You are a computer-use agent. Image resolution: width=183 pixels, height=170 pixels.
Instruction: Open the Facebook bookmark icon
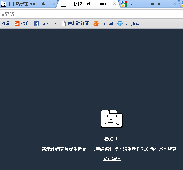tap(37, 23)
